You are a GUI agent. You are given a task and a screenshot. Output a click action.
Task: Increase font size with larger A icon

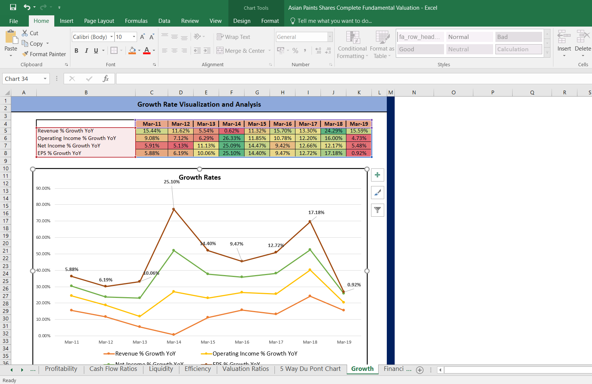(142, 37)
